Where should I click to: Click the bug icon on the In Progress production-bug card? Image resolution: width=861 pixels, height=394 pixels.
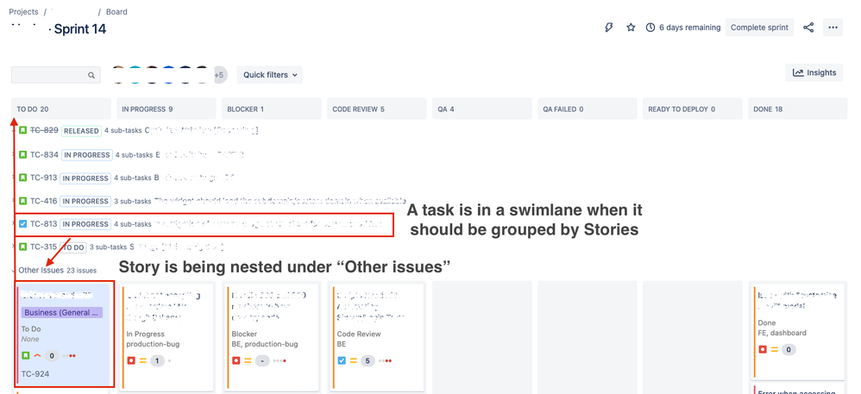(x=130, y=360)
